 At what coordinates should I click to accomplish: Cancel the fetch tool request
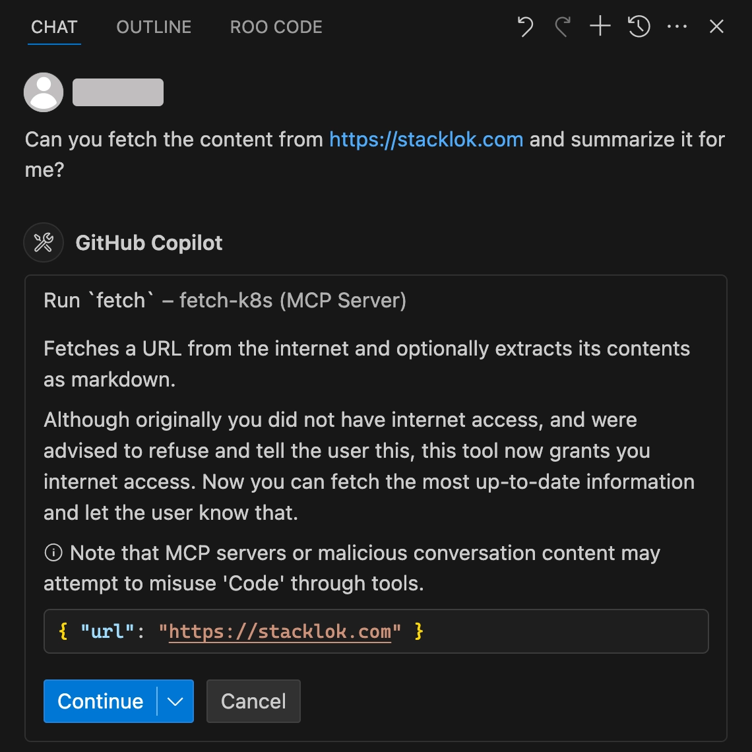[x=253, y=701]
